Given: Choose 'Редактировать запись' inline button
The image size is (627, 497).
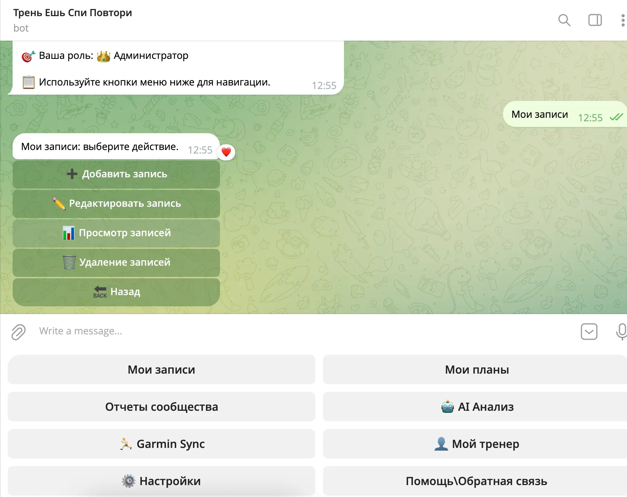Looking at the screenshot, I should (116, 204).
